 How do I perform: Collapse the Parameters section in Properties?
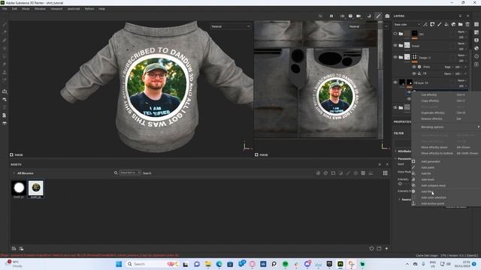coord(396,159)
